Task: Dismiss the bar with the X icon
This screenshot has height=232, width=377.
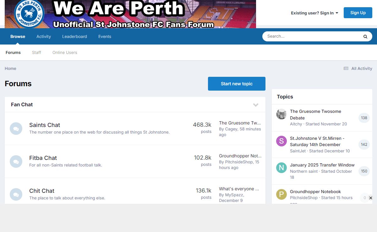Action: (x=371, y=198)
